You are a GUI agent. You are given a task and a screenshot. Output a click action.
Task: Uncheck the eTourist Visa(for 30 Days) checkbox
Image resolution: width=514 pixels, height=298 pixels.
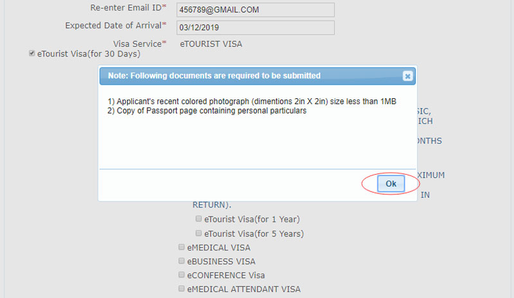tap(31, 54)
